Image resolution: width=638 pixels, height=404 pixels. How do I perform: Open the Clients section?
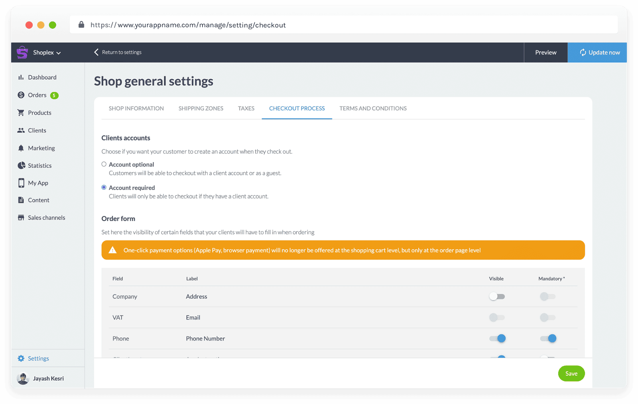click(21, 130)
